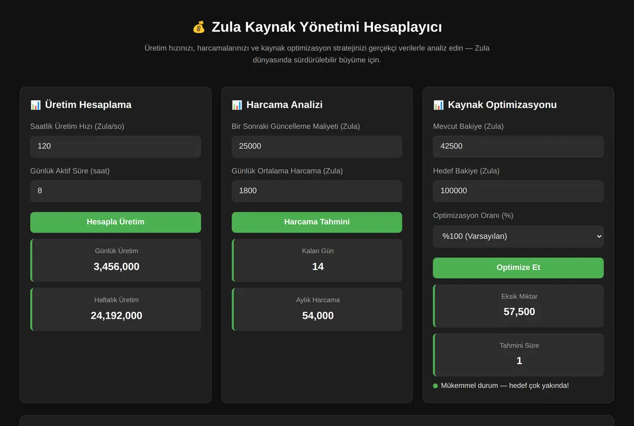The image size is (634, 426).
Task: Click the Eksik Miktar caption
Action: (x=519, y=297)
